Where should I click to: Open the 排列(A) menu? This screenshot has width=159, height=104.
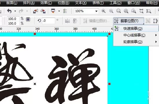[29, 3]
